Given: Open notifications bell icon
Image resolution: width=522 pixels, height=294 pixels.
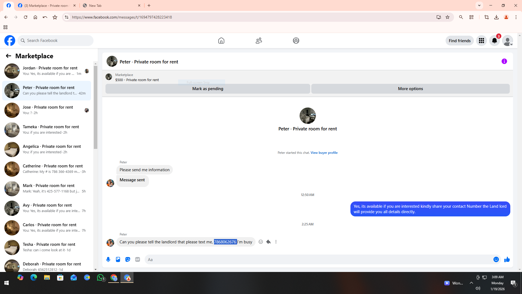Looking at the screenshot, I should 495,41.
